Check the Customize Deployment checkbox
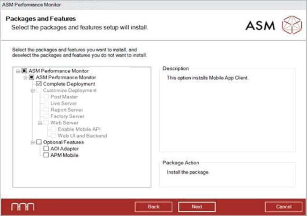The width and height of the screenshot is (307, 216). pyautogui.click(x=39, y=90)
